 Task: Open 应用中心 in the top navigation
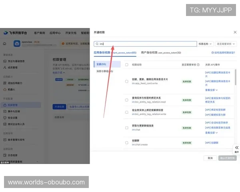pos(55,33)
